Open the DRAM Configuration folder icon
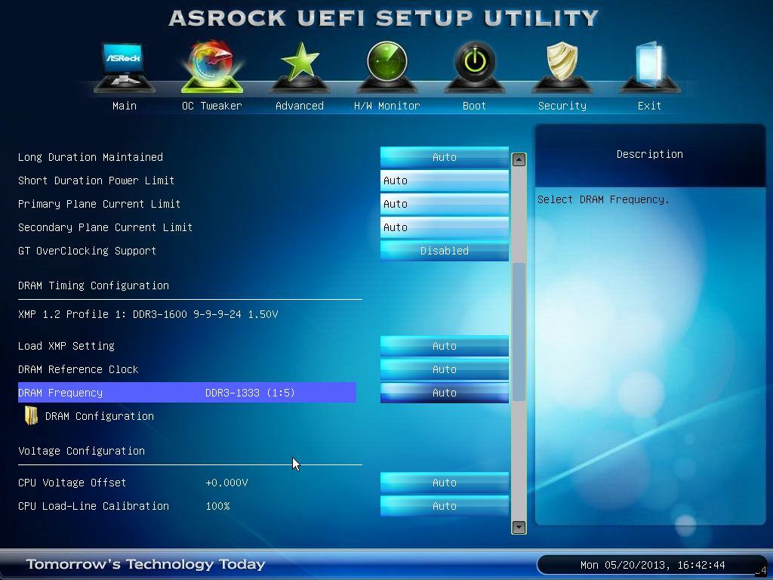This screenshot has width=773, height=580. pos(31,416)
